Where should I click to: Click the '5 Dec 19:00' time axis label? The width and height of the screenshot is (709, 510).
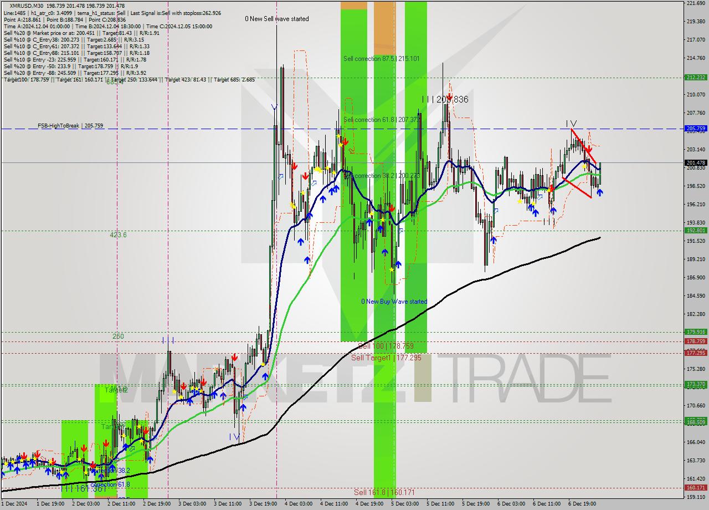pos(476,504)
